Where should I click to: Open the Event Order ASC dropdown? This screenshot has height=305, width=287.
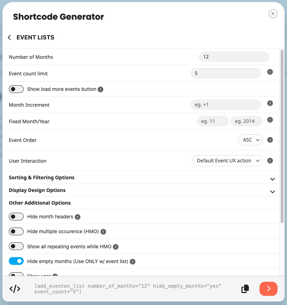click(250, 140)
